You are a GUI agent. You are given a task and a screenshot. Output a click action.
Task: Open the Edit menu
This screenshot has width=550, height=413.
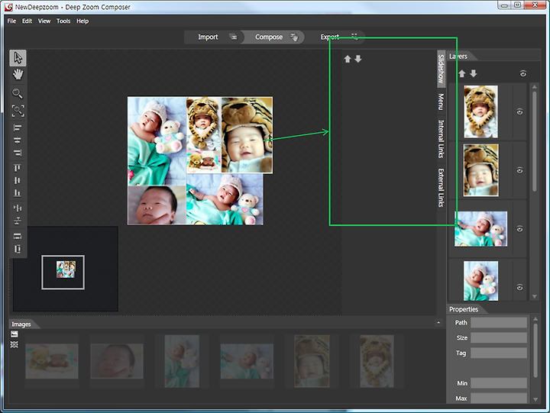click(x=27, y=21)
